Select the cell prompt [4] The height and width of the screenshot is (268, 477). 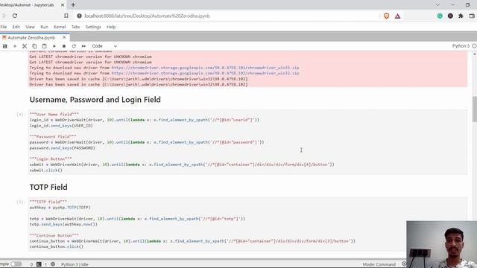[x=20, y=114]
